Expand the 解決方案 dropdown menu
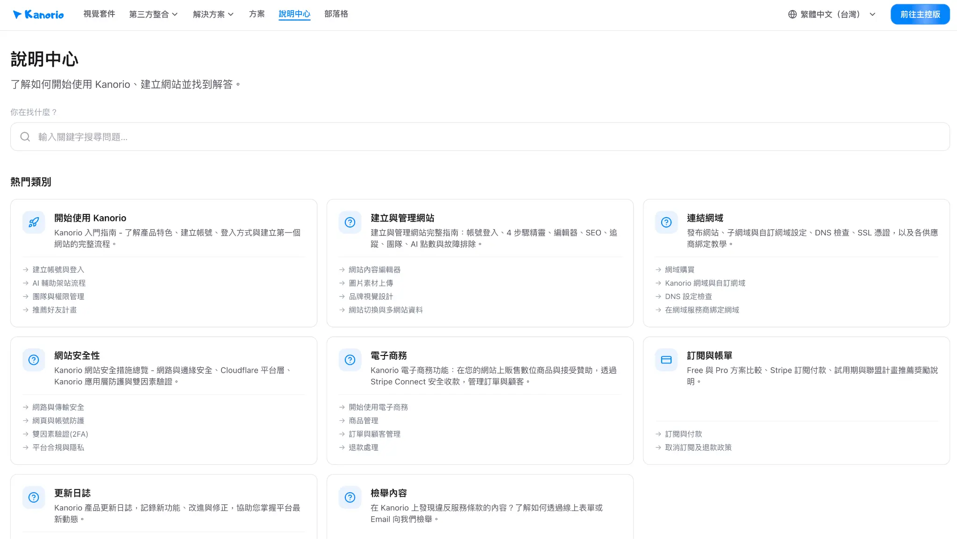The height and width of the screenshot is (539, 957). tap(213, 14)
